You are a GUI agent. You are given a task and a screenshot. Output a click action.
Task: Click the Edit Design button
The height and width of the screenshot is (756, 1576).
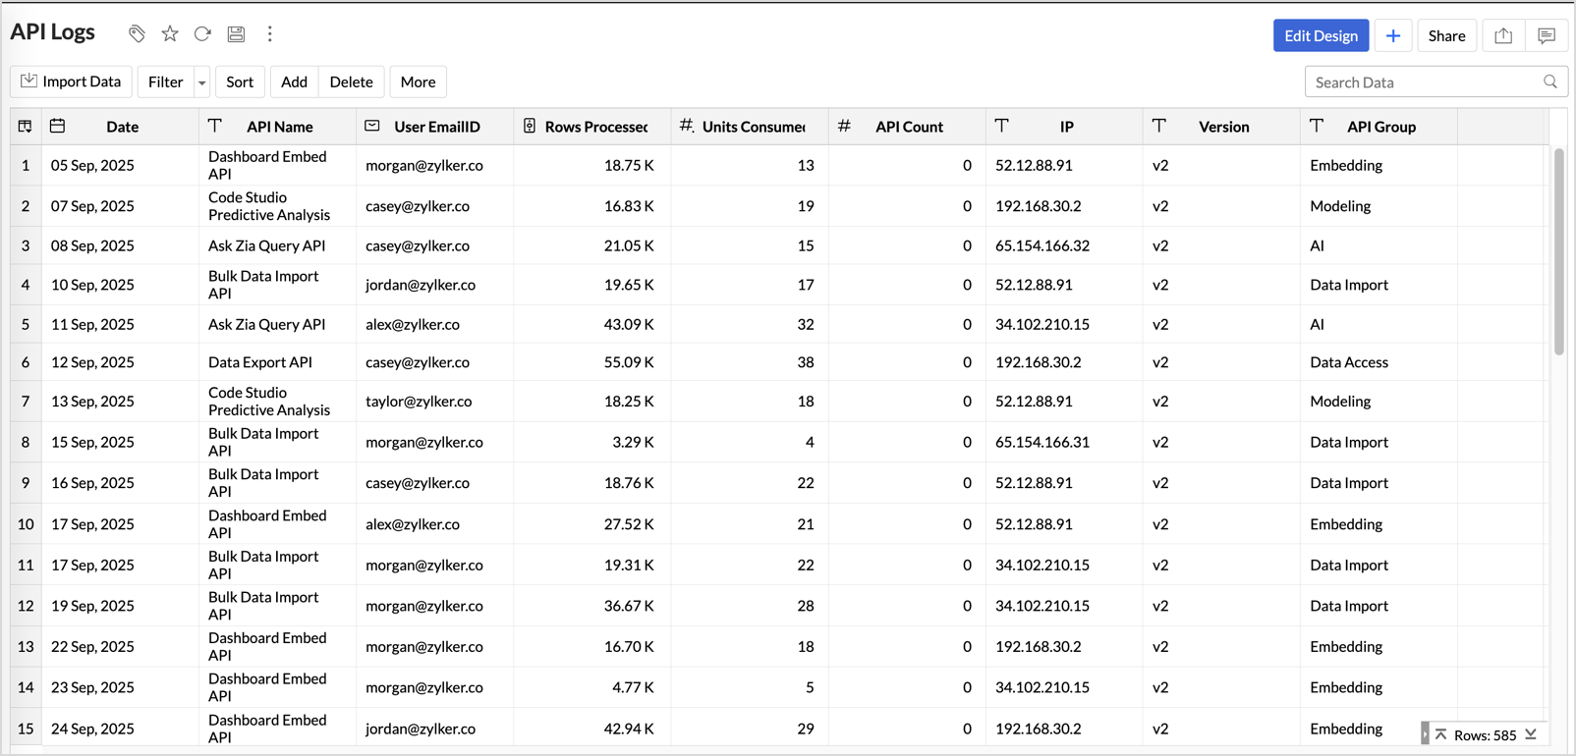click(1321, 36)
